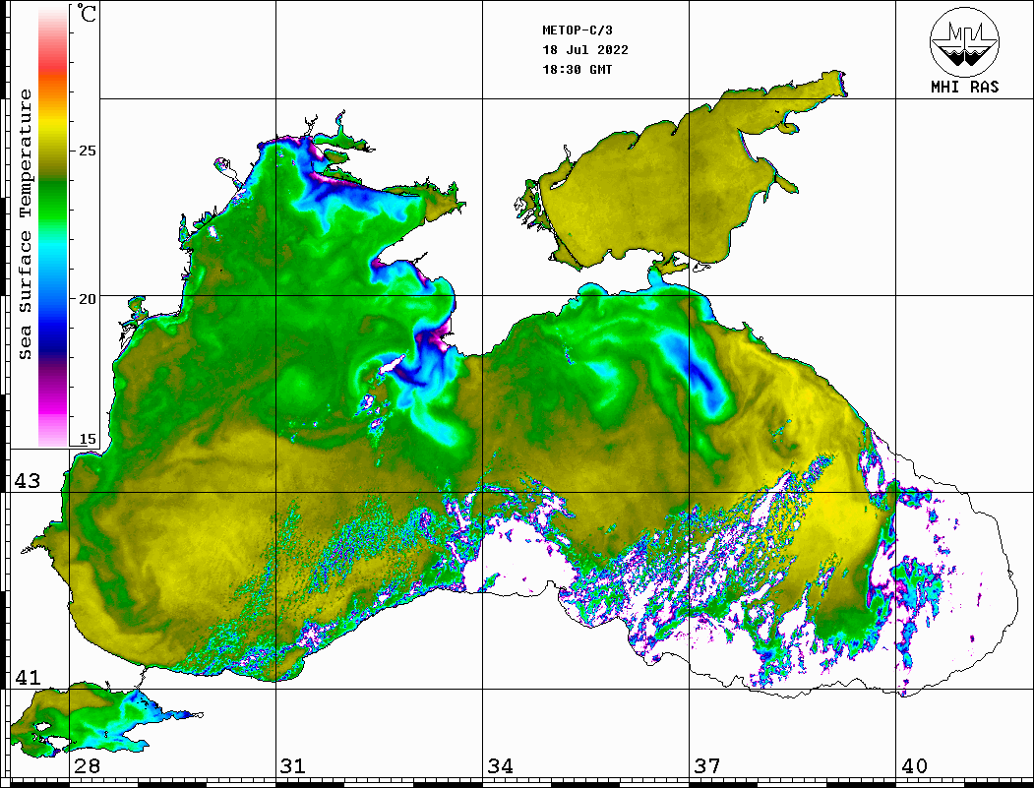Click the 'MHI RAS' label text
The width and height of the screenshot is (1034, 788).
tap(965, 87)
